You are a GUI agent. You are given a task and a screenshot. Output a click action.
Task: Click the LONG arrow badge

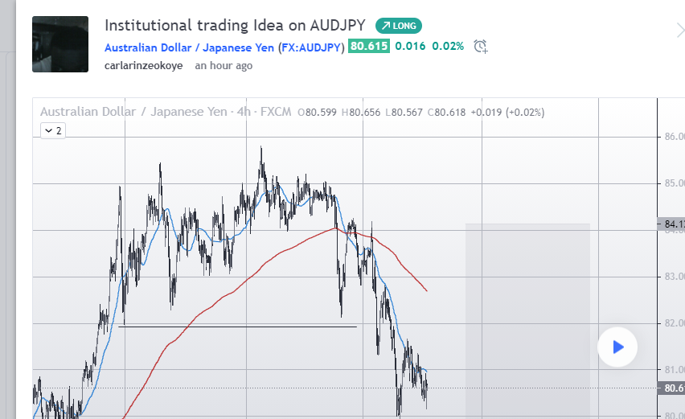point(399,26)
